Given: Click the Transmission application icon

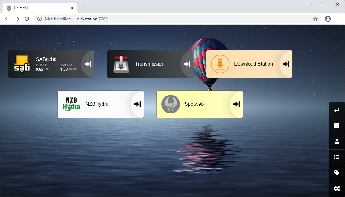Looking at the screenshot, I should pyautogui.click(x=121, y=64).
